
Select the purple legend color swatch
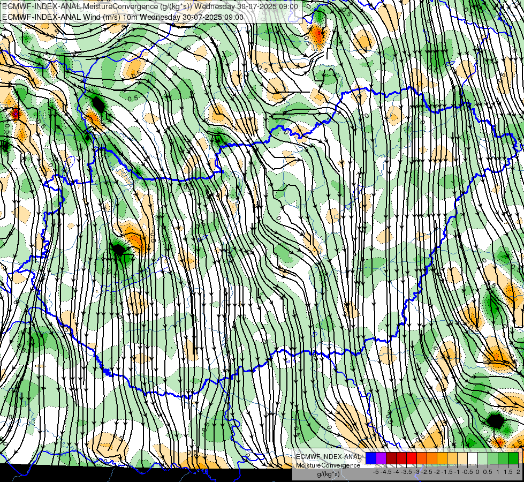click(381, 458)
